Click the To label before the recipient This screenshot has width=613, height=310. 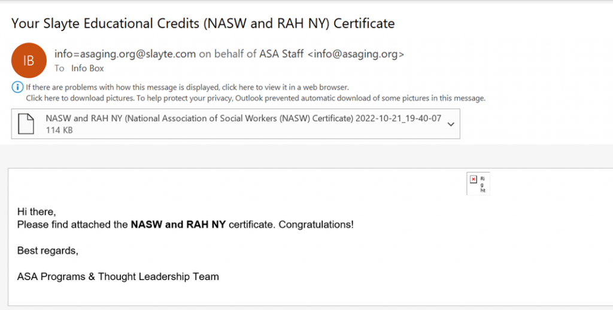[59, 68]
